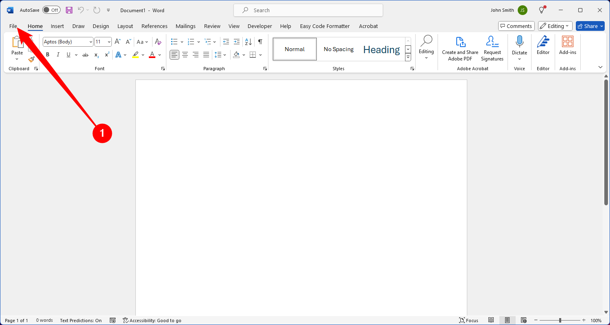Click the Bold formatting icon
This screenshot has height=325, width=610.
click(x=48, y=55)
